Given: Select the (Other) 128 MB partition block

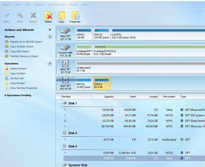Looking at the screenshot, I should click(x=84, y=34).
